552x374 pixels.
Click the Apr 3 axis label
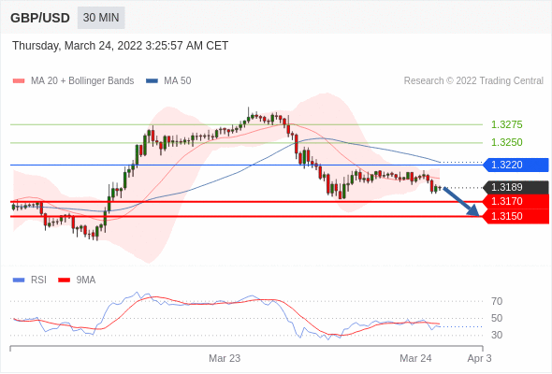click(x=479, y=358)
